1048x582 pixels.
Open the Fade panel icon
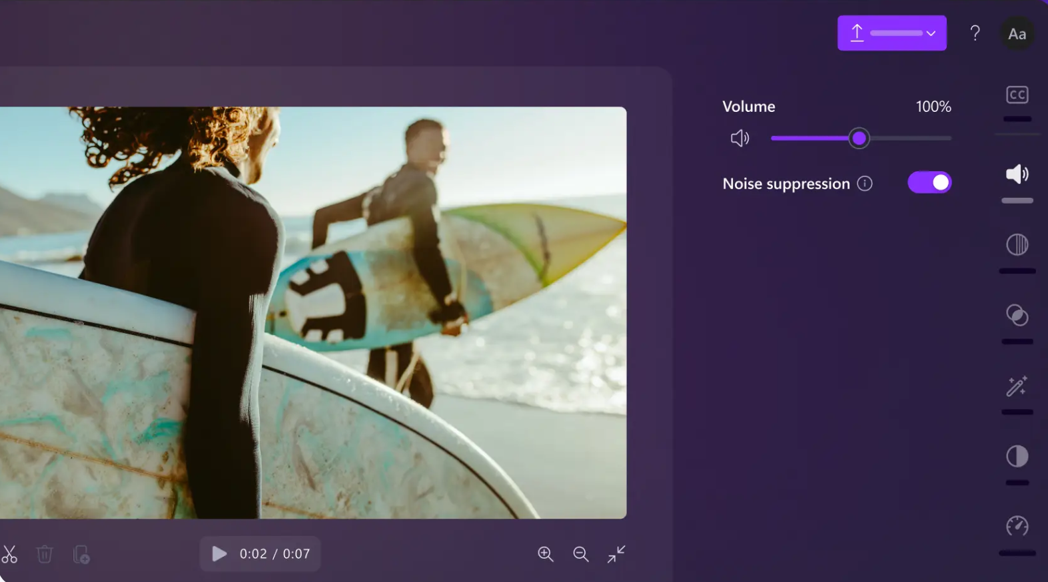pos(1017,245)
